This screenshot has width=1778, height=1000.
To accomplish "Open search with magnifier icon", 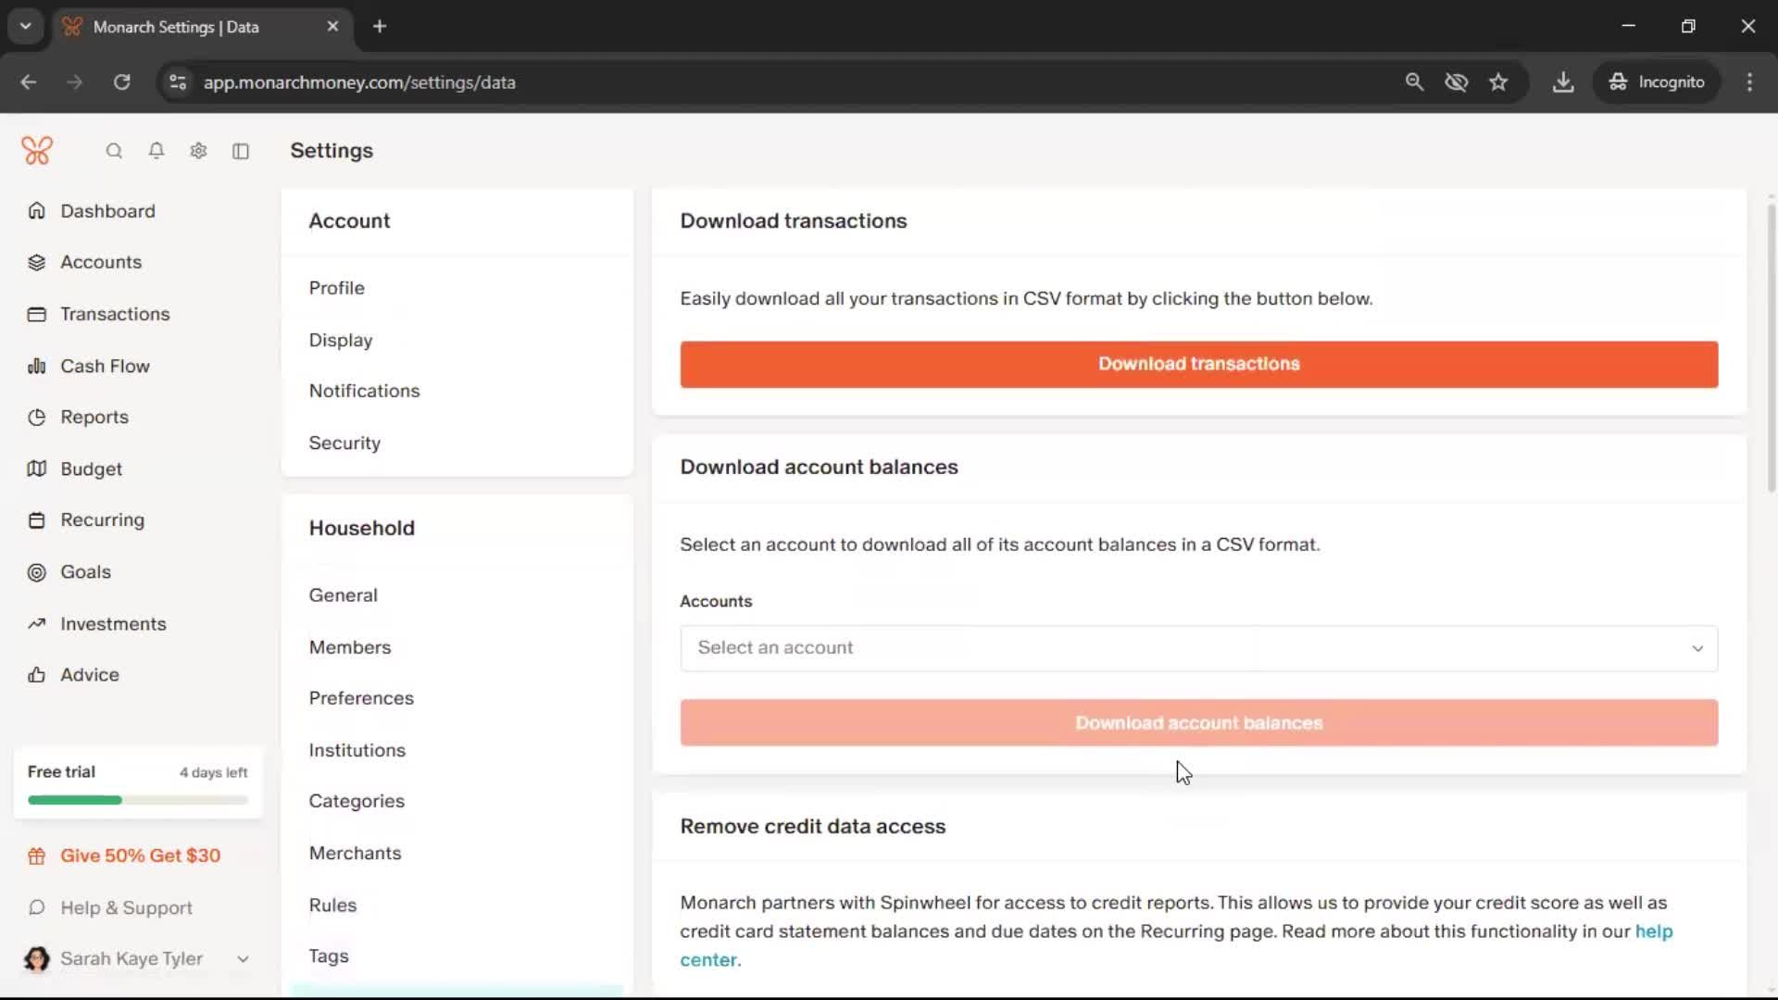I will pyautogui.click(x=114, y=151).
